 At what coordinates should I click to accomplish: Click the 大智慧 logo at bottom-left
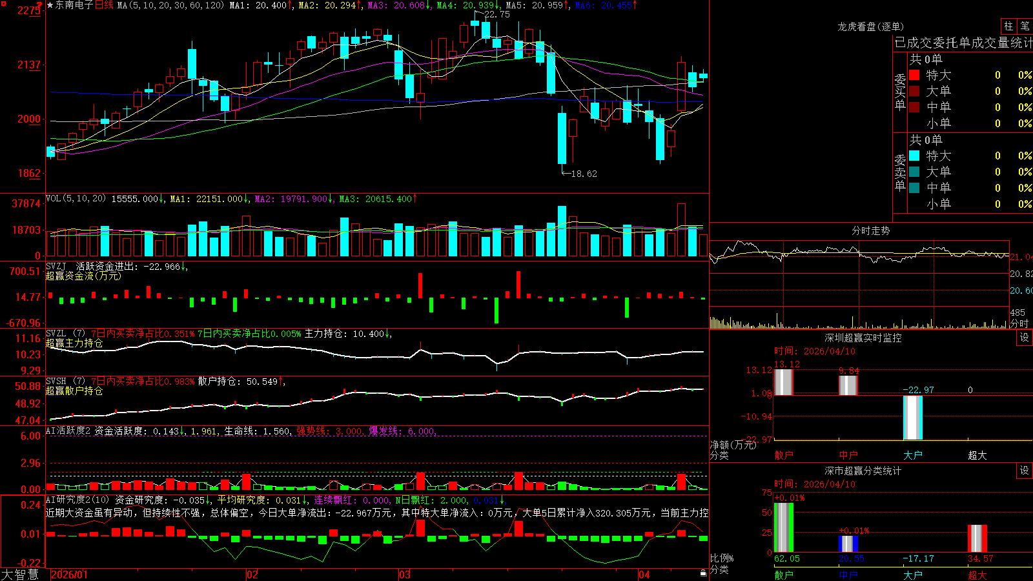pos(20,575)
